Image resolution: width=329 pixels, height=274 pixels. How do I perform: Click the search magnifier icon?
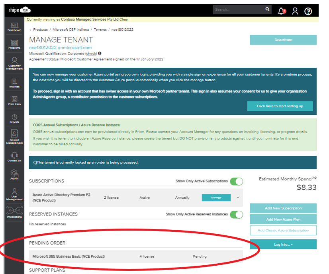(267, 9)
